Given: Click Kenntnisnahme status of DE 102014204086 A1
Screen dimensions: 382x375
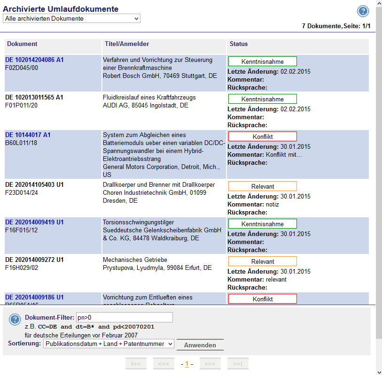Looking at the screenshot, I should pyautogui.click(x=262, y=61).
